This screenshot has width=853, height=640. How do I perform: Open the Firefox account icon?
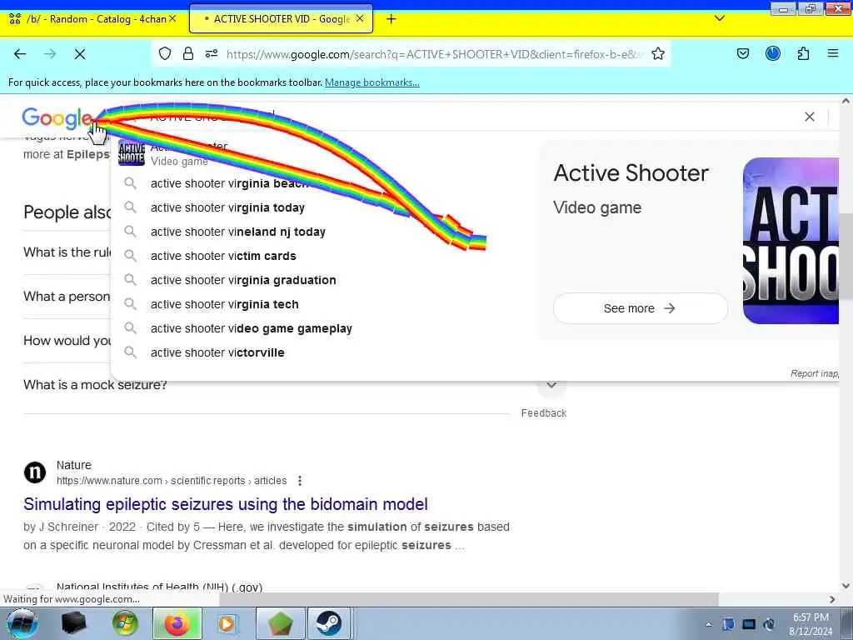[x=773, y=53]
